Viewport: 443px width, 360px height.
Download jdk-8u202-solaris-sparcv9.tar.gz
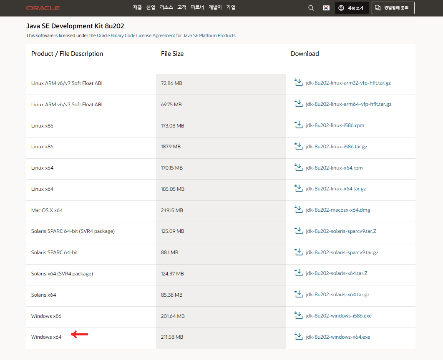(342, 252)
